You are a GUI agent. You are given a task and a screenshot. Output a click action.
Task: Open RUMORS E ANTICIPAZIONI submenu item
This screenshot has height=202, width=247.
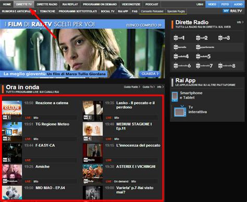tap(19, 11)
